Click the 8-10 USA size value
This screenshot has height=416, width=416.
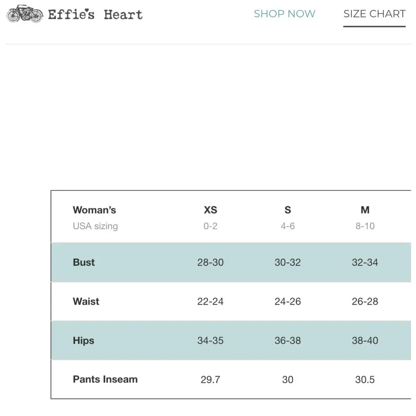pyautogui.click(x=365, y=226)
